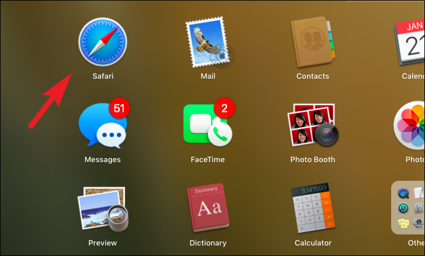Open the red Dictionary book icon

pos(208,208)
